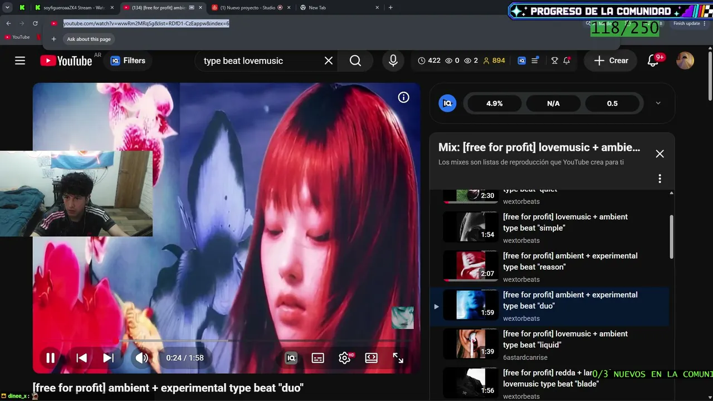This screenshot has height=401, width=713.
Task: Close the Mix playlist panel
Action: (660, 154)
